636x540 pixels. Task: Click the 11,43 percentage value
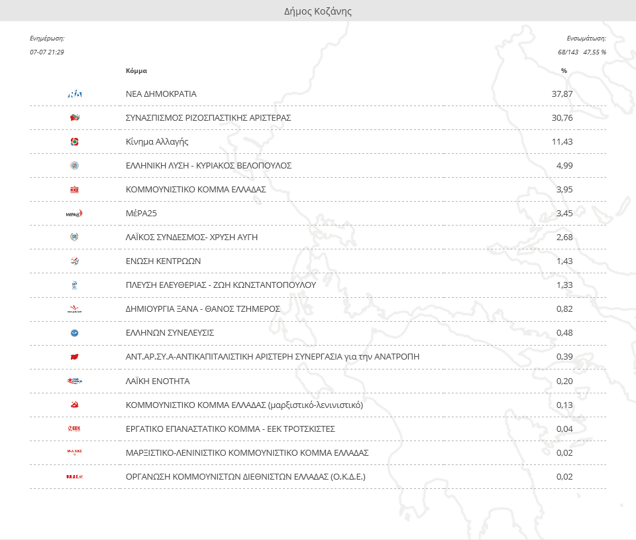tap(562, 142)
